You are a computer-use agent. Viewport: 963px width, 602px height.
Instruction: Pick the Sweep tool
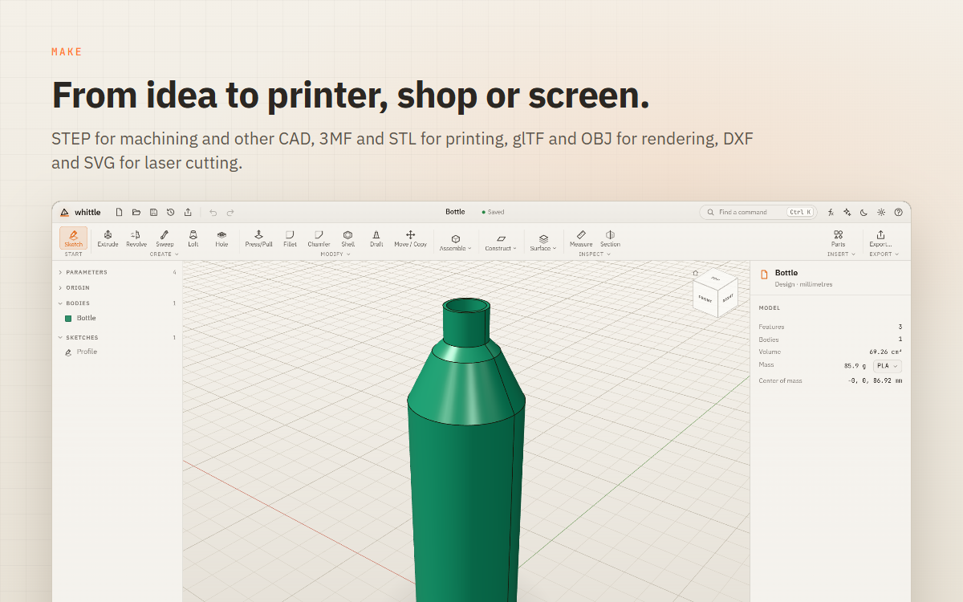coord(165,238)
